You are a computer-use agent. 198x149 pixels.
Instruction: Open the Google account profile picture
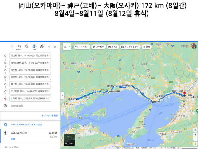[x=193, y=47]
